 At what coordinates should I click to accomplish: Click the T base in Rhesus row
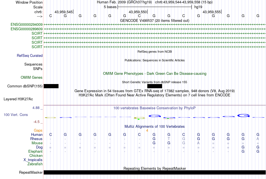point(169,139)
